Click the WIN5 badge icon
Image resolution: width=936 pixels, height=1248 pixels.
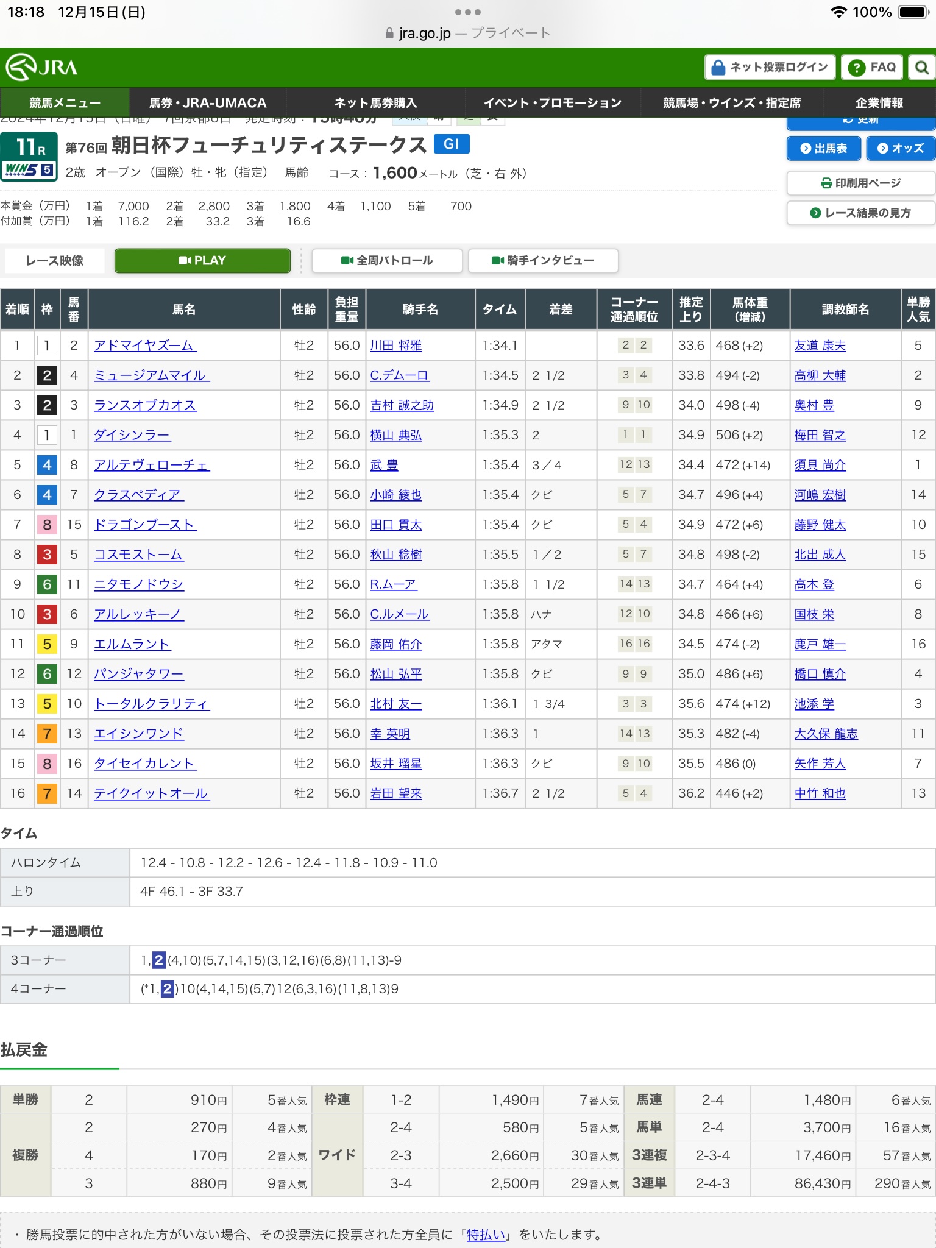pos(29,169)
